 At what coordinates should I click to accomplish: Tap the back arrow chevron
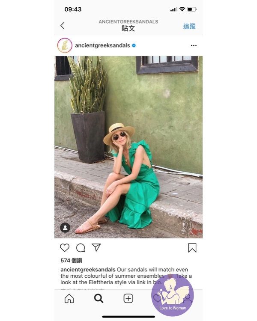(63, 26)
